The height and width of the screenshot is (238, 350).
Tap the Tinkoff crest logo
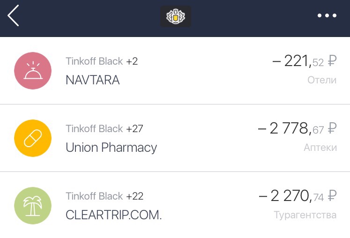[x=175, y=16]
